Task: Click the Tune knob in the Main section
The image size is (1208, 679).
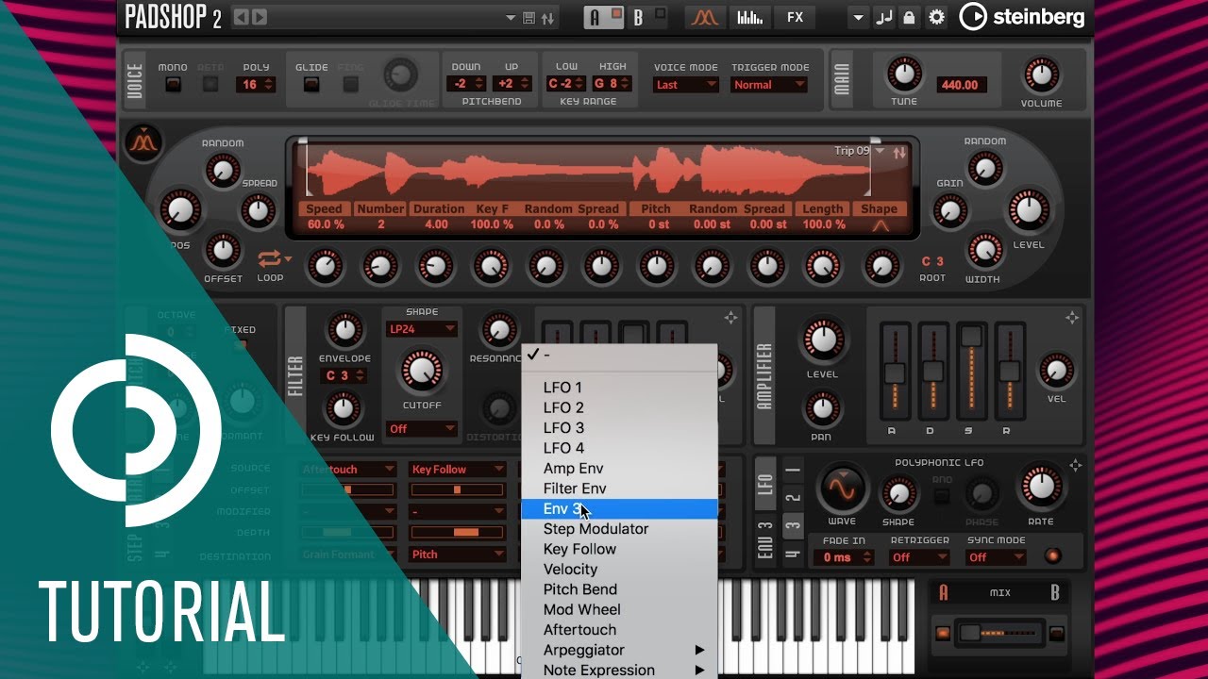Action: [x=904, y=75]
